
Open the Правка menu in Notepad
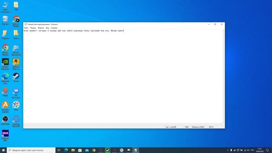[33, 28]
